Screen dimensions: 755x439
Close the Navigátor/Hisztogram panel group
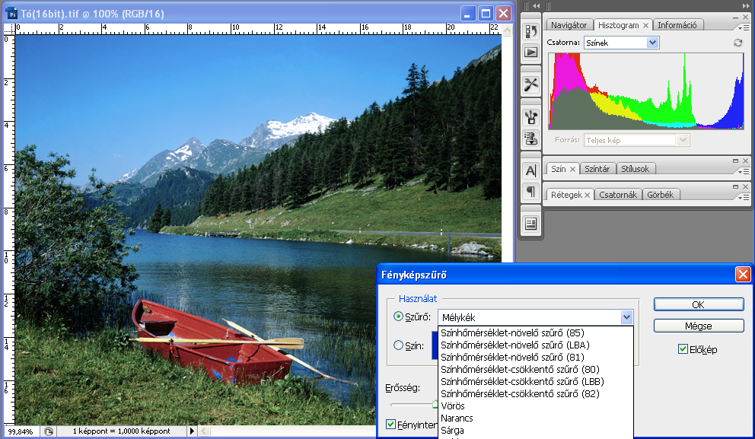pyautogui.click(x=745, y=17)
